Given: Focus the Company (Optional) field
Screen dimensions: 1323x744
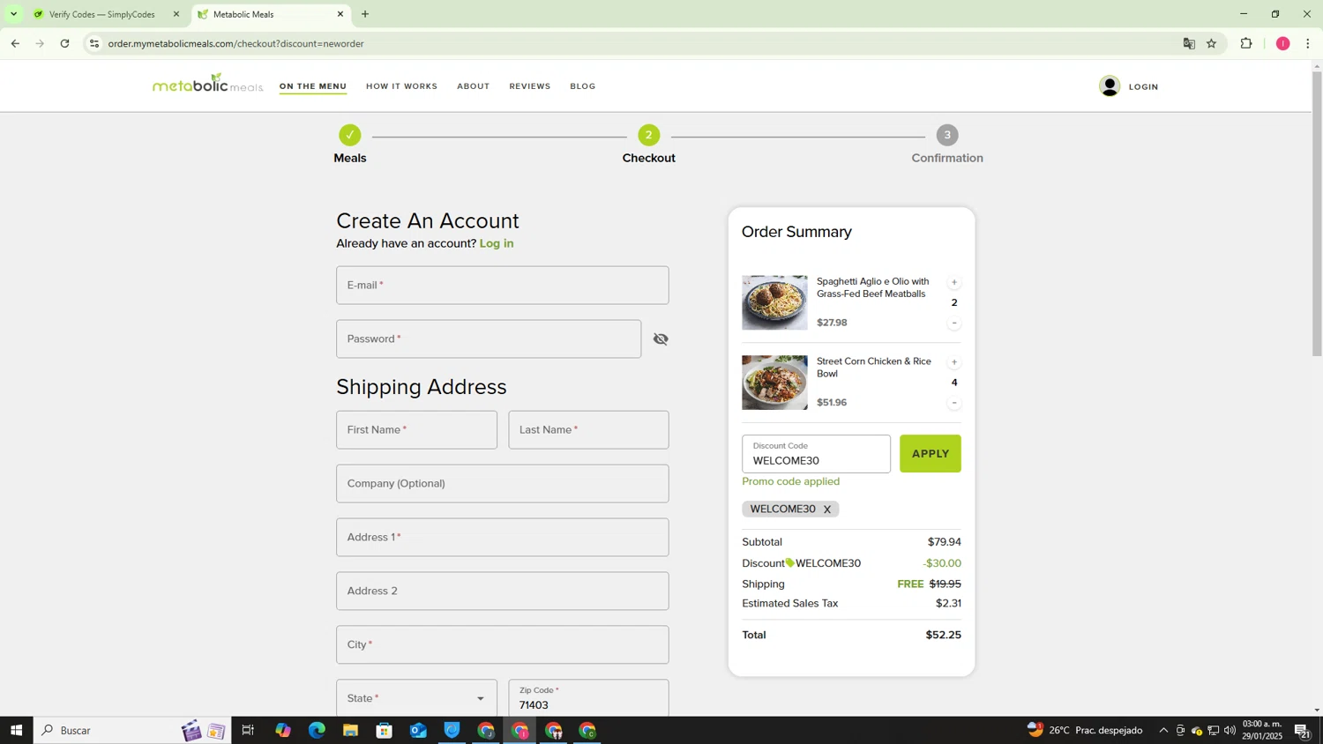Looking at the screenshot, I should [502, 484].
